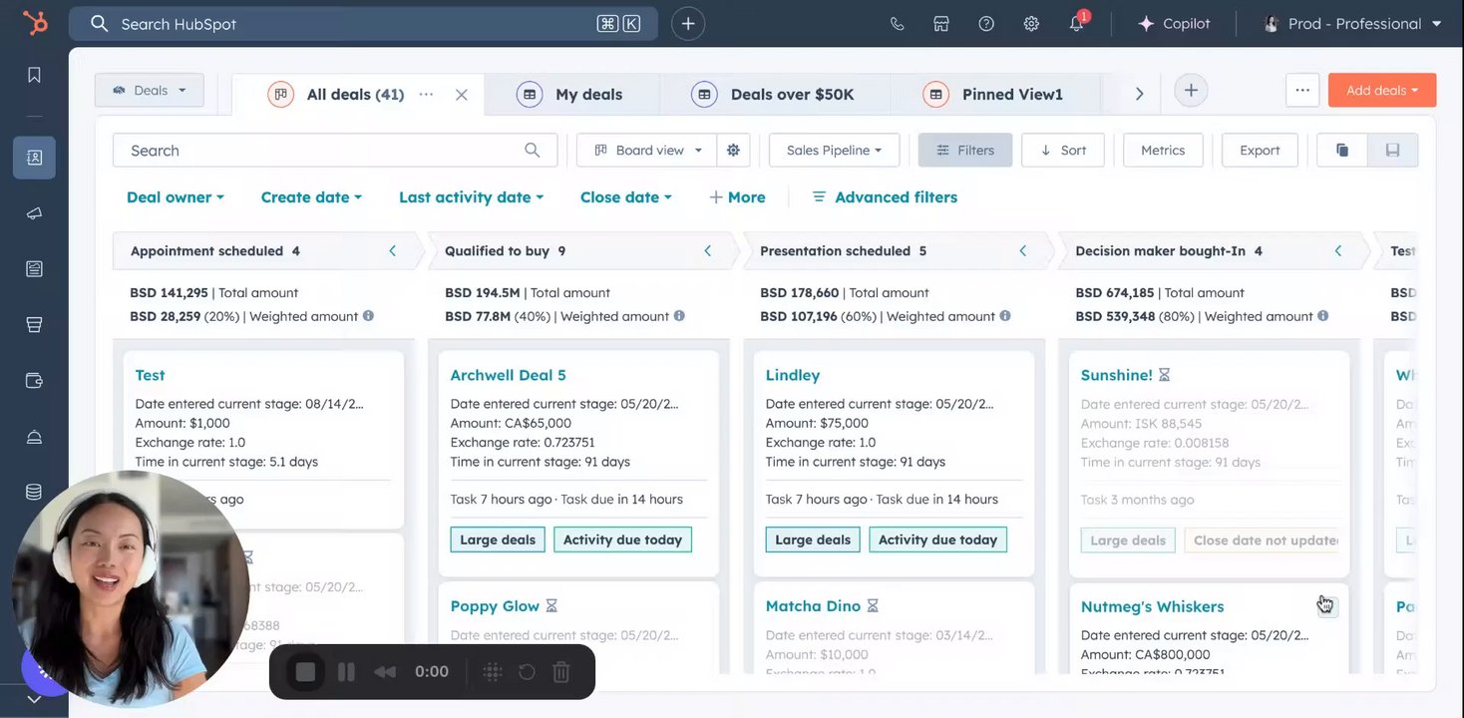Open the Copilot assistant
This screenshot has width=1464, height=718.
pyautogui.click(x=1174, y=24)
